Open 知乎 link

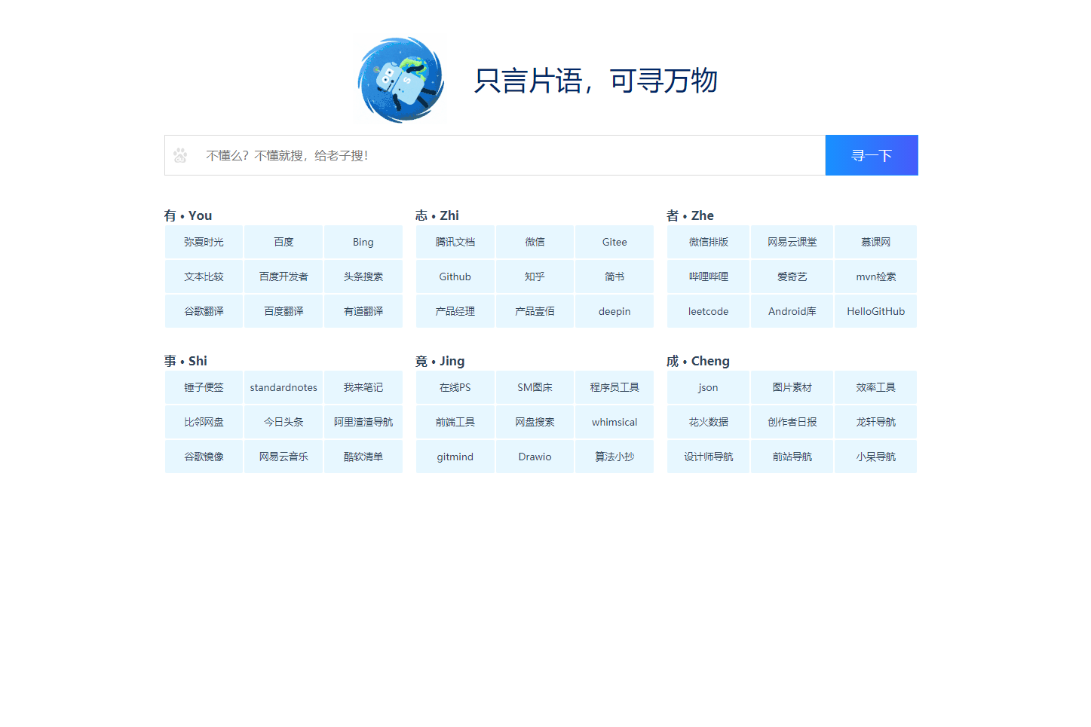[535, 276]
